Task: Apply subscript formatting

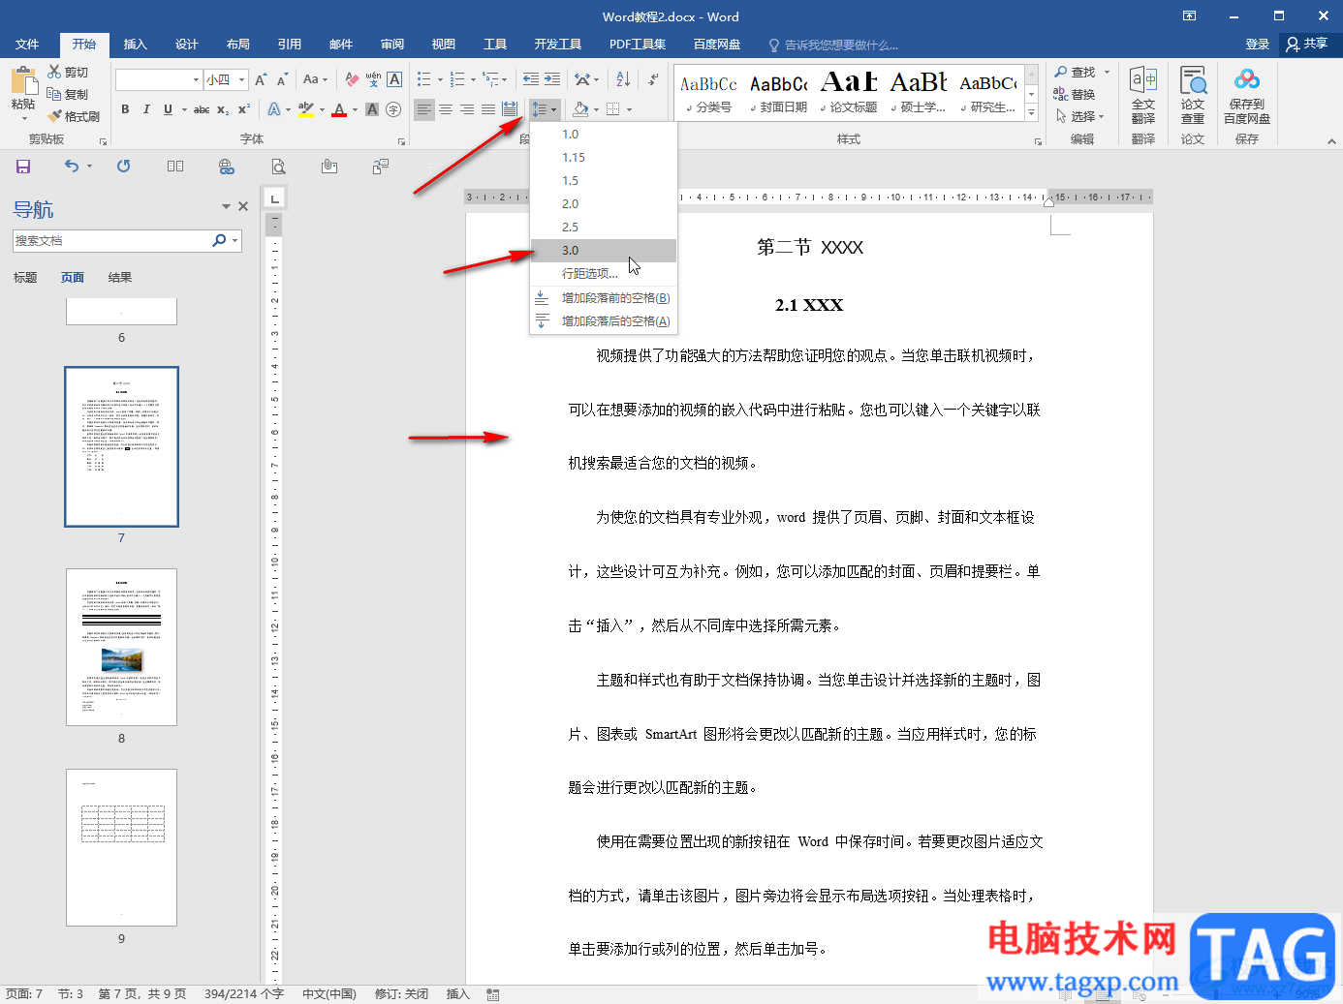Action: click(x=223, y=109)
